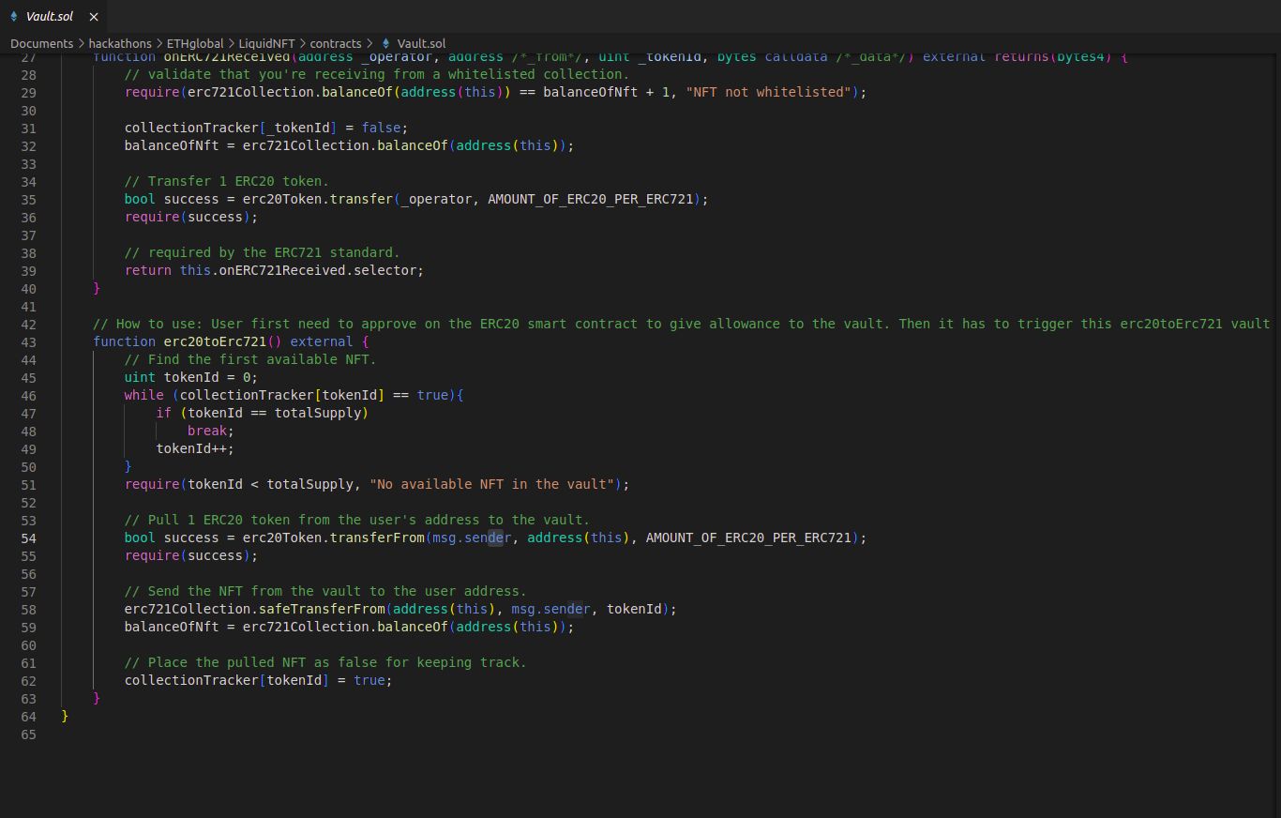Click the "How to use" comment on line 42
Screen dimensions: 1281x818
(682, 324)
